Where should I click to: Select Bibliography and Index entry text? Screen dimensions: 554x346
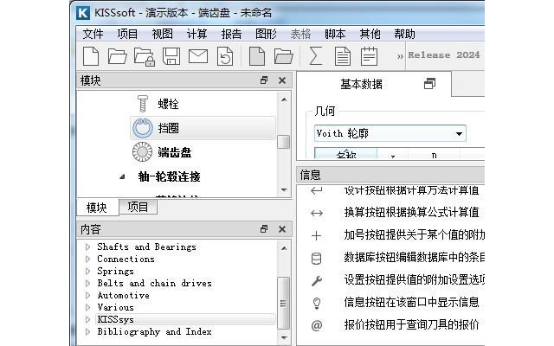(154, 332)
